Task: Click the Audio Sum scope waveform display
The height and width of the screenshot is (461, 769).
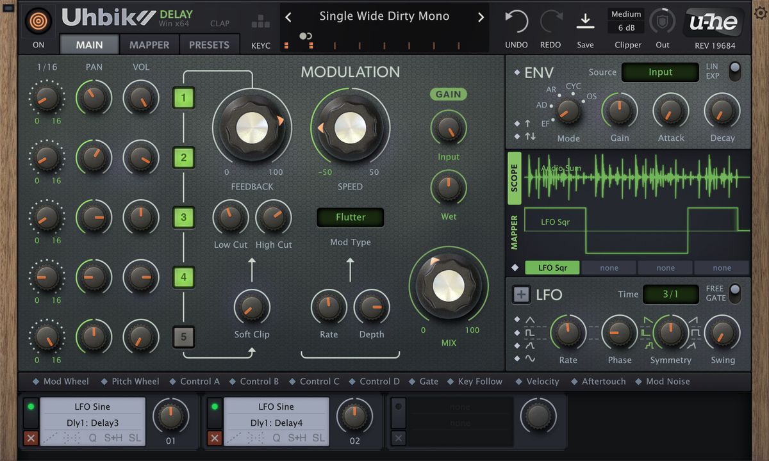Action: [x=638, y=177]
